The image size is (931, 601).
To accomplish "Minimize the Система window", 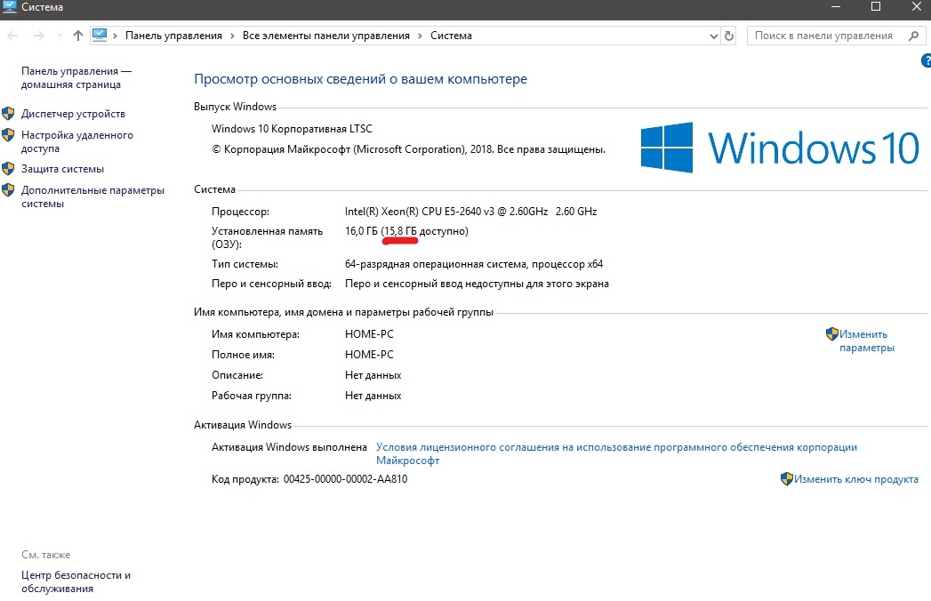I will [x=836, y=7].
